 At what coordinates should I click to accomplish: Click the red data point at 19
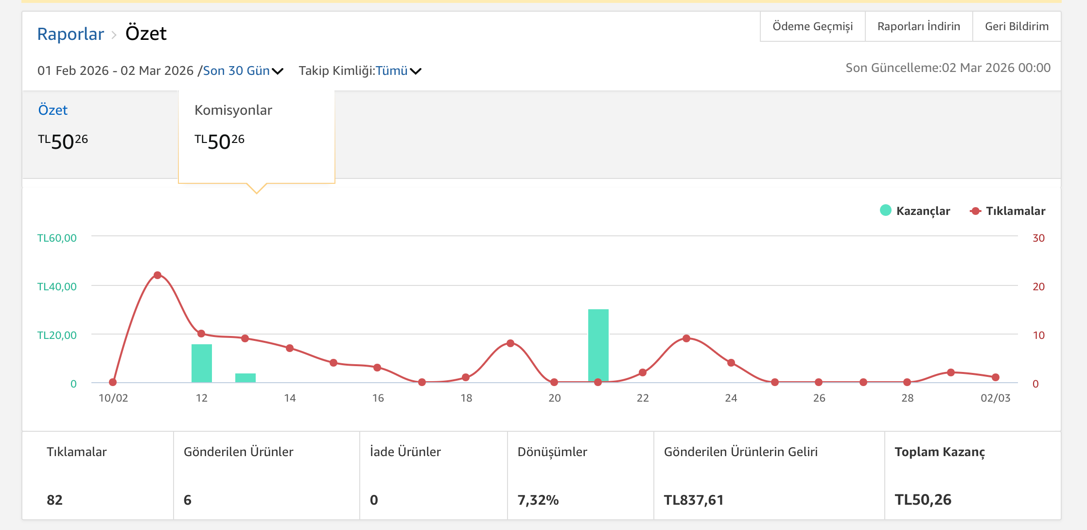510,343
